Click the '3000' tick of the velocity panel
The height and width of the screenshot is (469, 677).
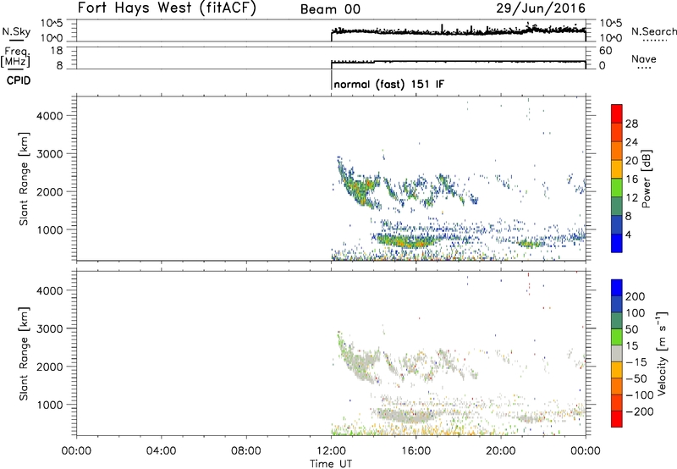tap(50, 328)
